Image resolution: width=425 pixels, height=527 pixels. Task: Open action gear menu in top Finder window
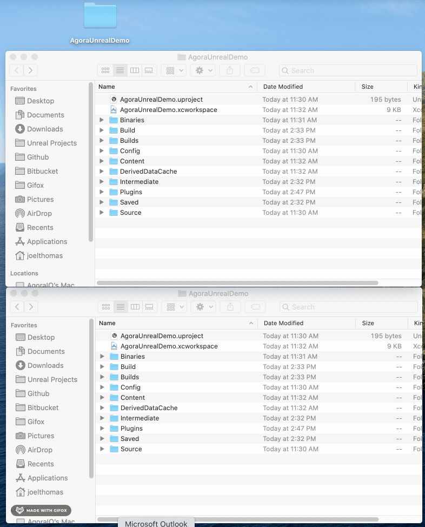(203, 70)
